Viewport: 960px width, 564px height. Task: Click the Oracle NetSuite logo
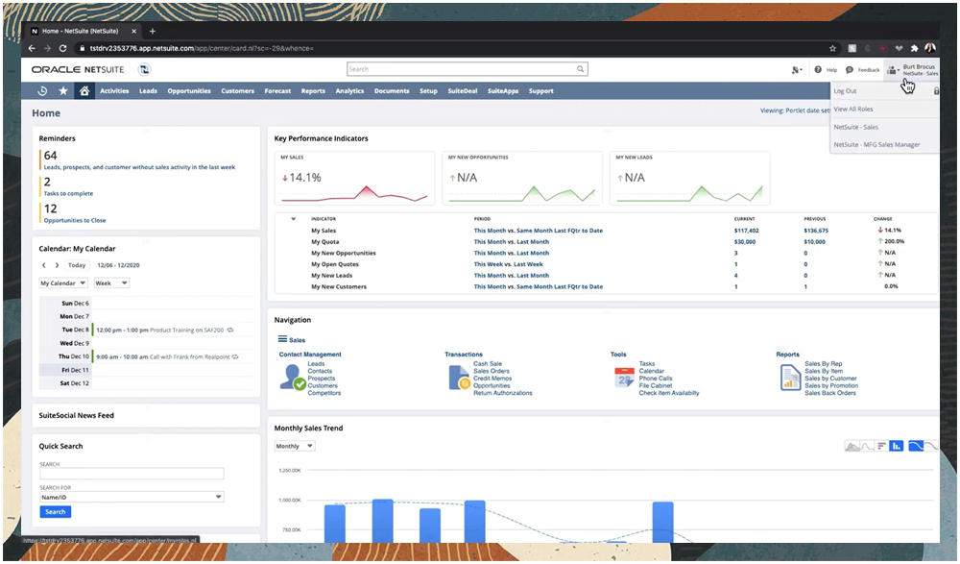coord(78,70)
